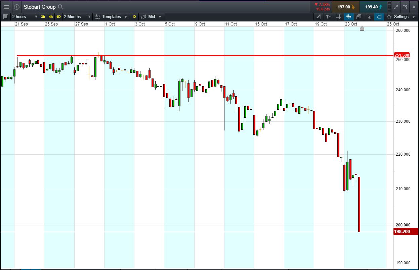This screenshot has width=419, height=270.
Task: Expand chart to full screen
Action: coord(396,7)
